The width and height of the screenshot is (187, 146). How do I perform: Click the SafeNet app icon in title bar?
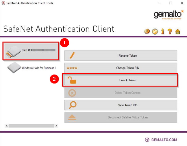point(3,3)
